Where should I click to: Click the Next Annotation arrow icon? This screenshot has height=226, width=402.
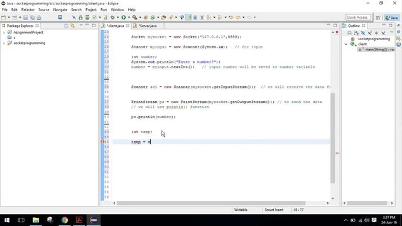(x=209, y=18)
